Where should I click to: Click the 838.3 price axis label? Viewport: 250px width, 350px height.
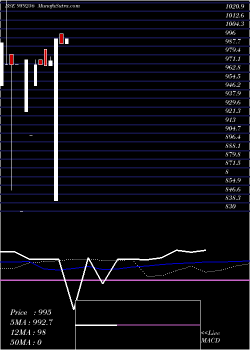pyautogui.click(x=233, y=198)
